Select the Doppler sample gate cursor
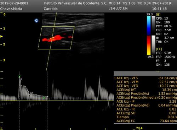 click(52, 38)
